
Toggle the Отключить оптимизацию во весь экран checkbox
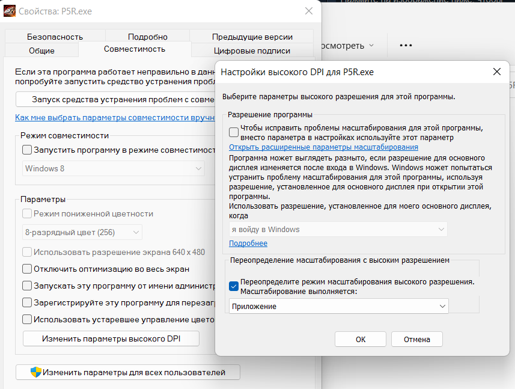tap(27, 269)
